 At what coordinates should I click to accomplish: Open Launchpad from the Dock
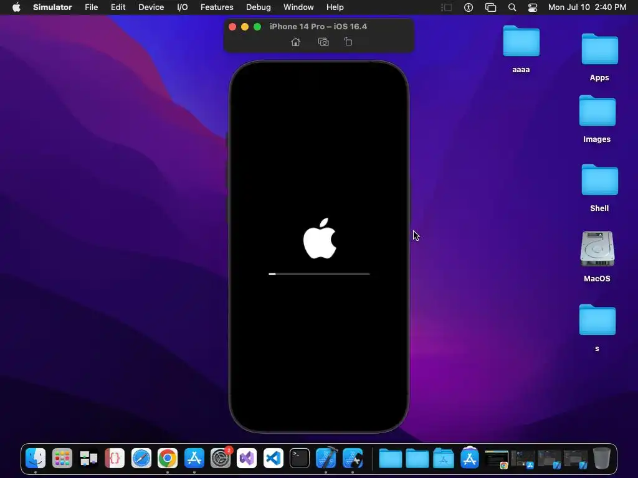click(x=62, y=458)
